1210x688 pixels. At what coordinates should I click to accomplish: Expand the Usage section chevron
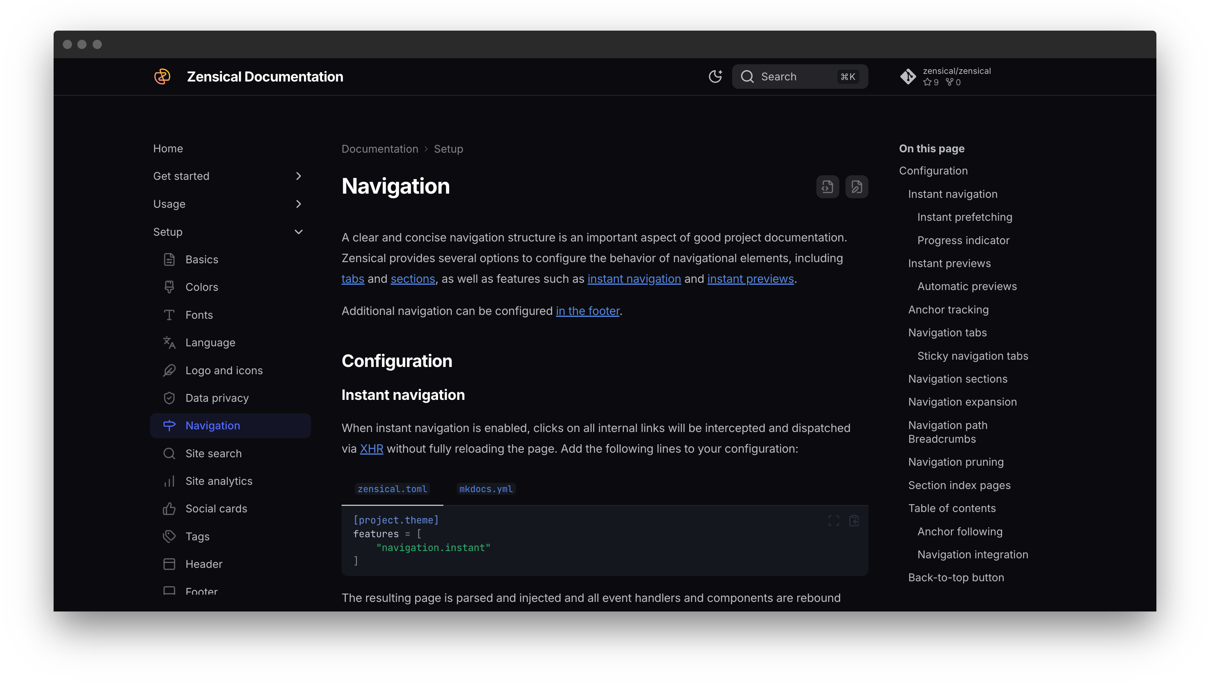298,204
